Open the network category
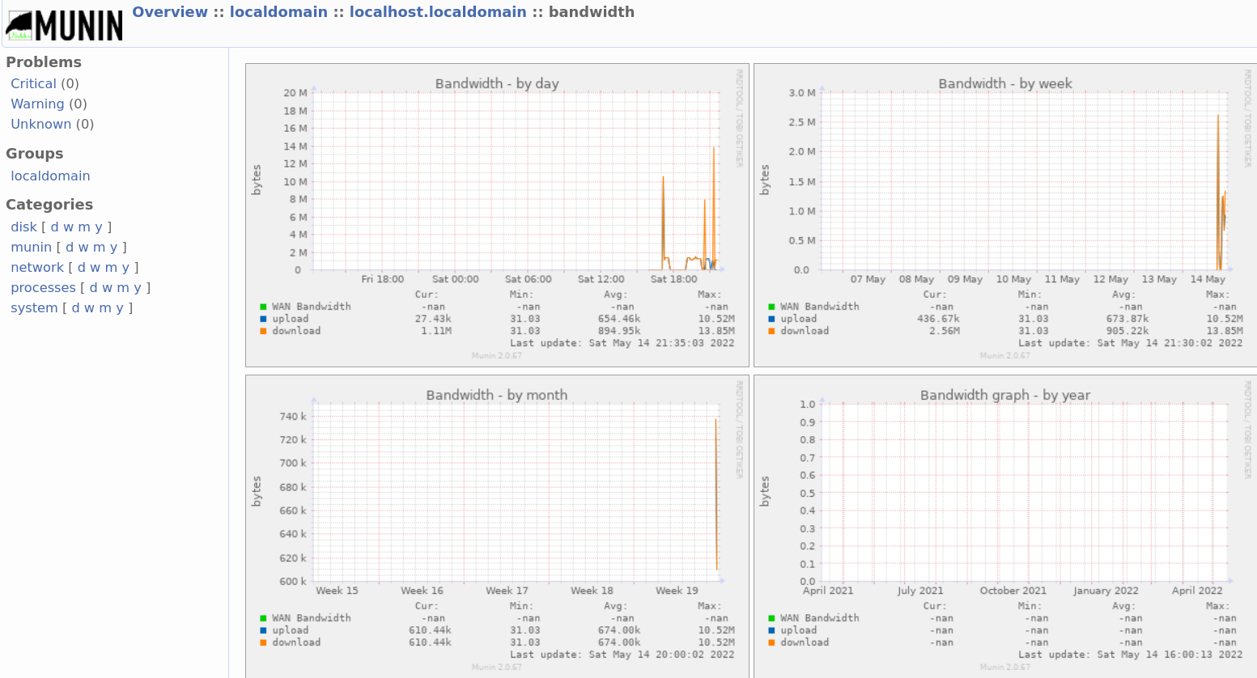 click(x=37, y=267)
